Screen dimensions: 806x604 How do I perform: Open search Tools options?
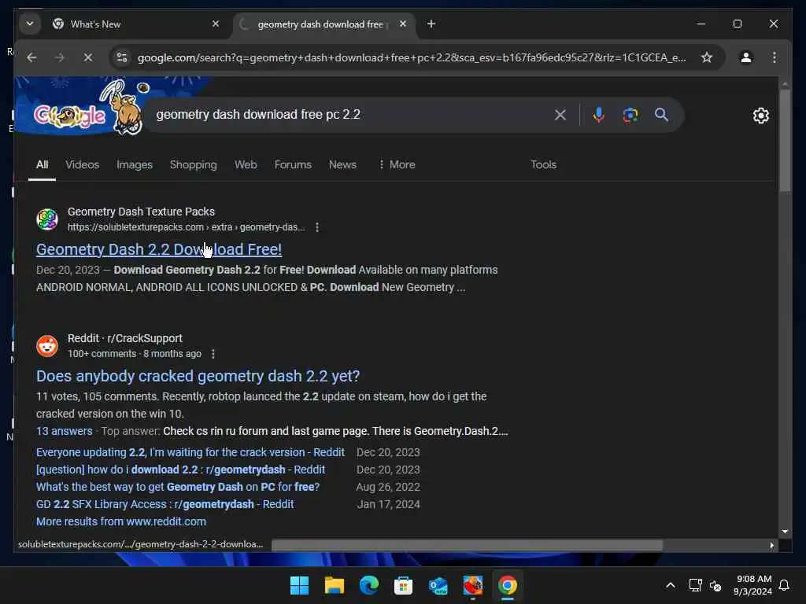point(543,165)
